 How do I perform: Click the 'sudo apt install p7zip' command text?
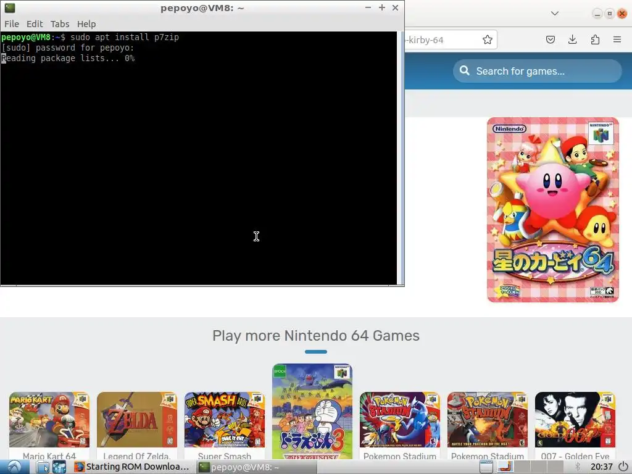125,37
